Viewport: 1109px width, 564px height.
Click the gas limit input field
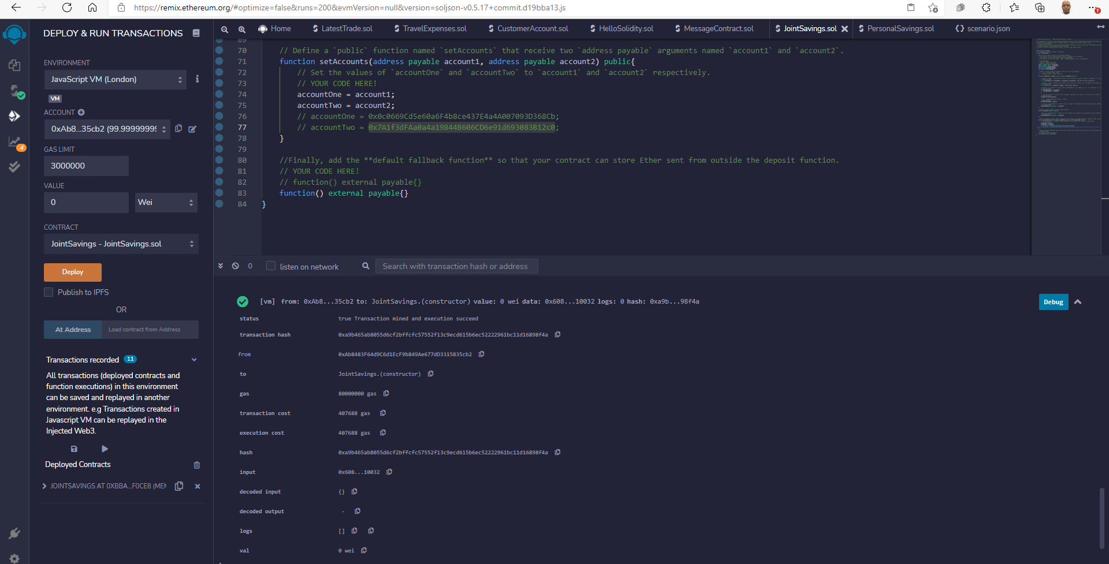(x=86, y=166)
